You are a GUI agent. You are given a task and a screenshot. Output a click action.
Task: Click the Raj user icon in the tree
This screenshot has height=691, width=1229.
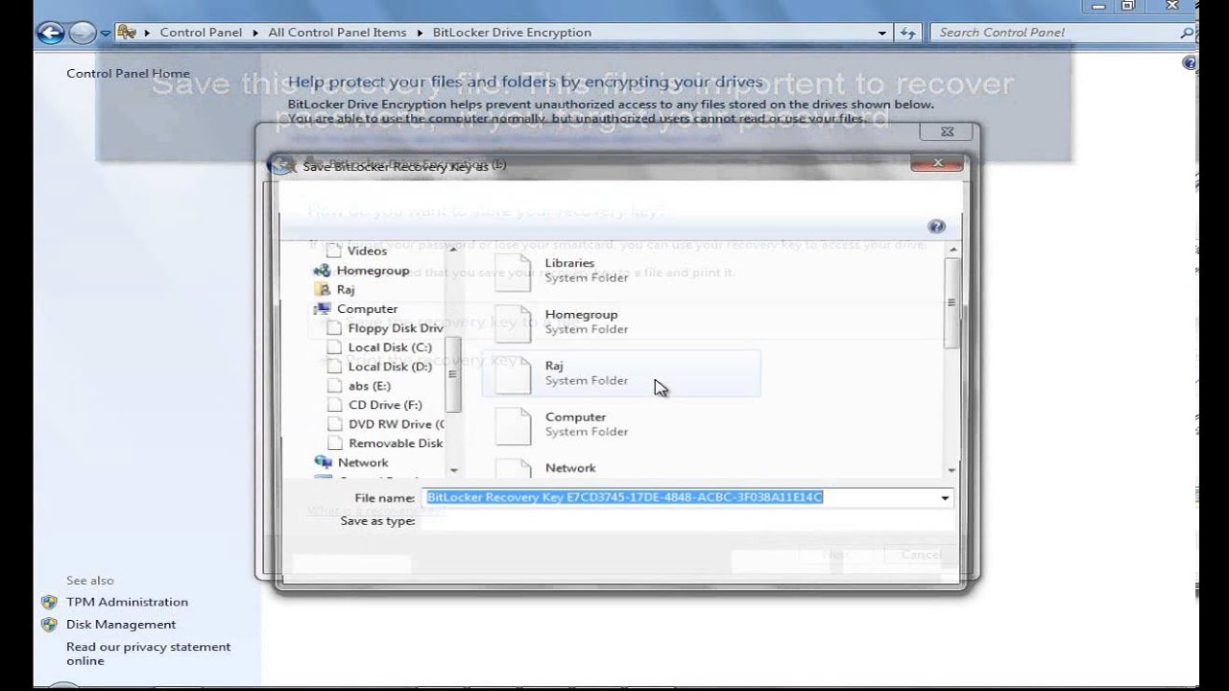point(323,290)
